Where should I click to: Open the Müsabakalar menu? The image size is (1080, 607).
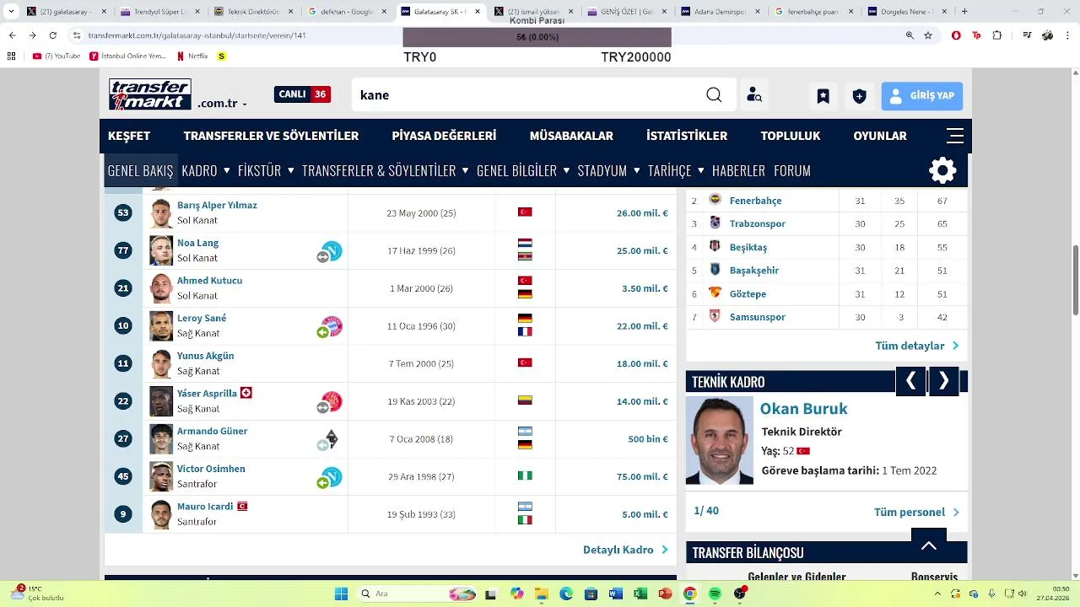click(571, 136)
